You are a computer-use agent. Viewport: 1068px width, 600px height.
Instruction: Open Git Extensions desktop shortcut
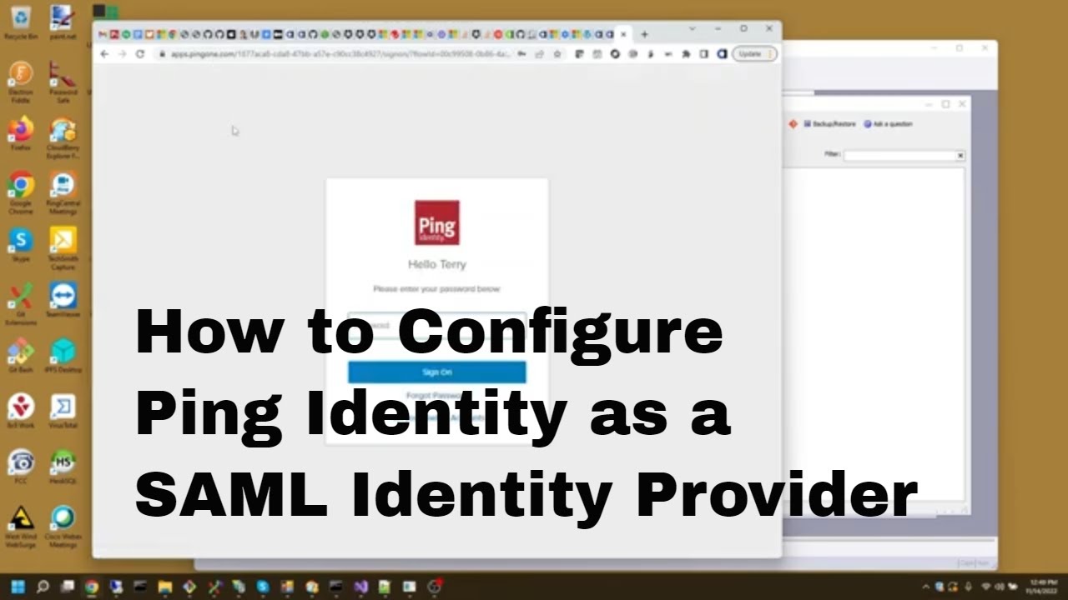[20, 303]
